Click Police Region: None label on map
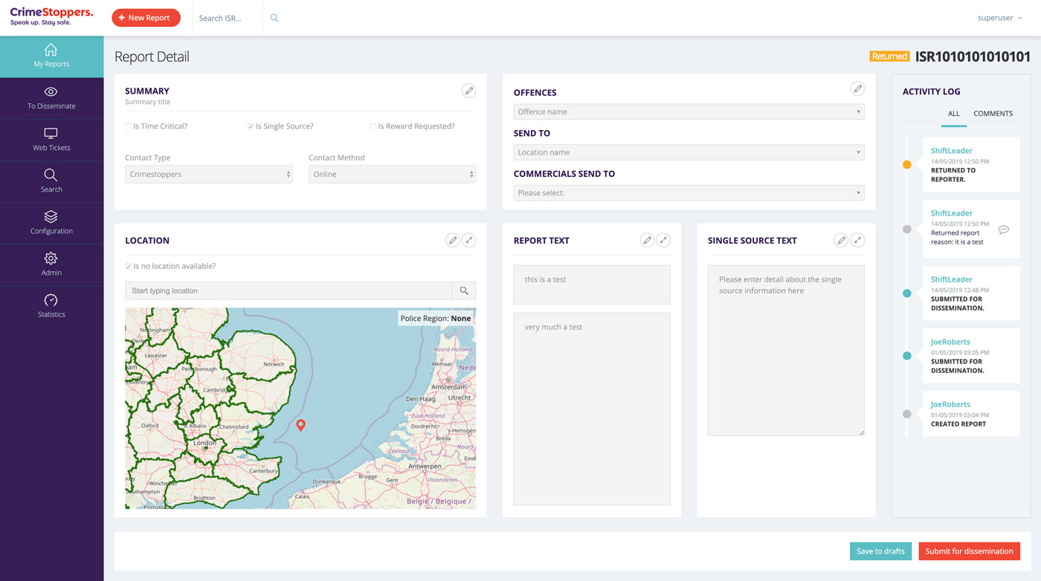The height and width of the screenshot is (581, 1041). 436,319
